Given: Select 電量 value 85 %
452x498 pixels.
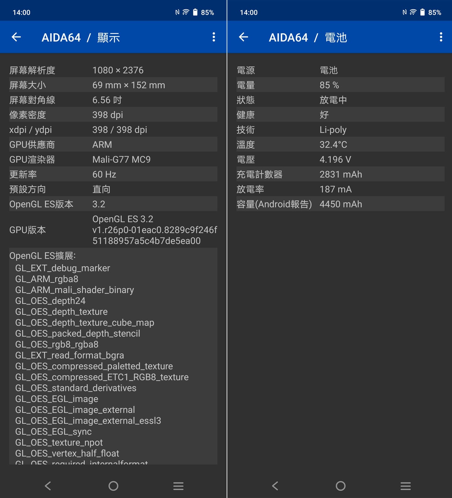Looking at the screenshot, I should [329, 85].
